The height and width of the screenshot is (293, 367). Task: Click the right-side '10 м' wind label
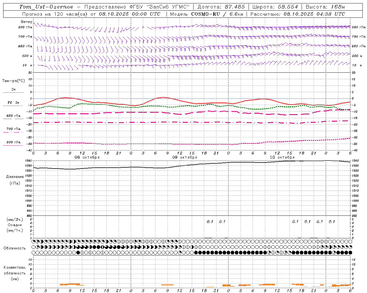pyautogui.click(x=357, y=65)
